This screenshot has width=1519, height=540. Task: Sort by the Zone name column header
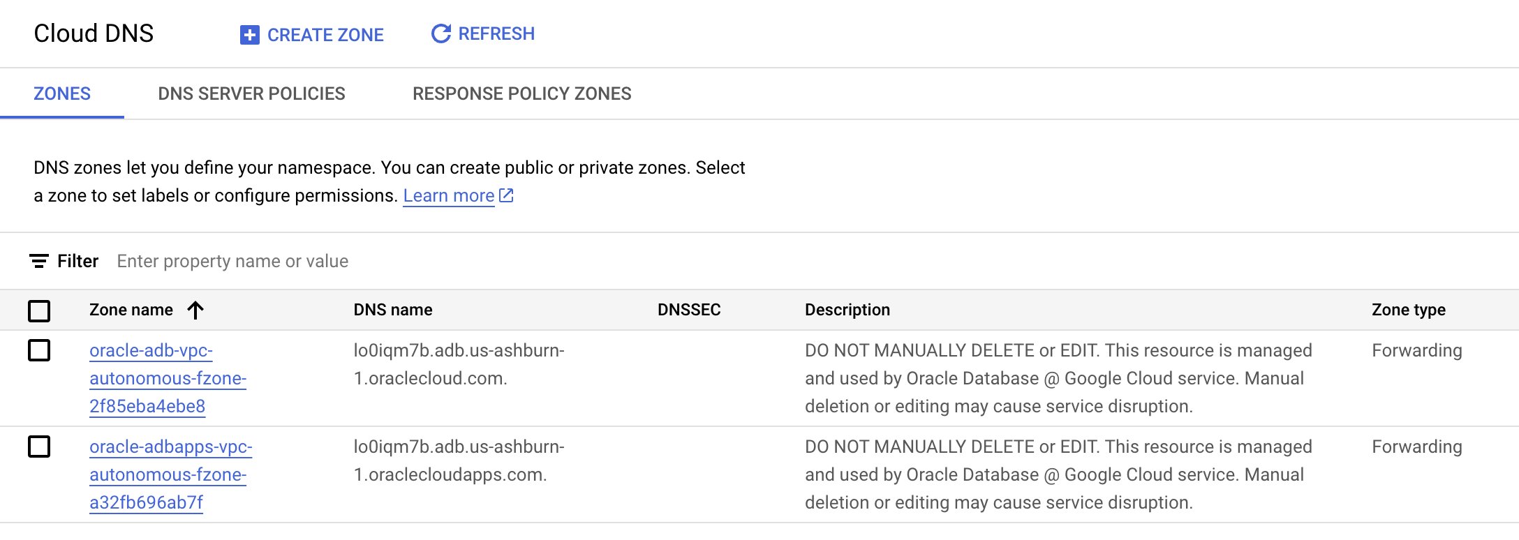tap(131, 310)
